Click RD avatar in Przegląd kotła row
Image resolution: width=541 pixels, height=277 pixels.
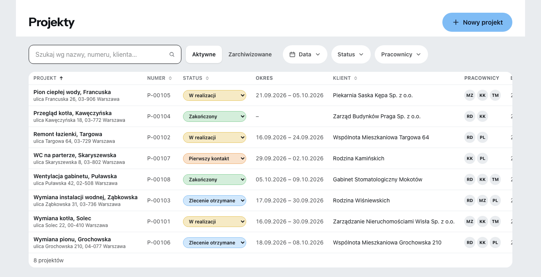[x=470, y=116]
